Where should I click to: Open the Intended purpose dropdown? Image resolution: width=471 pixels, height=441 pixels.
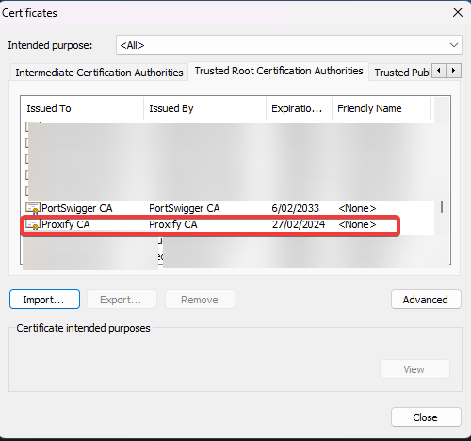click(x=289, y=45)
